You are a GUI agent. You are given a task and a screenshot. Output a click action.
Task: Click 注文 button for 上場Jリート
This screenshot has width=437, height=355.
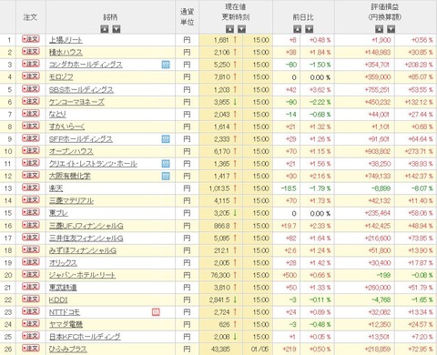pos(31,39)
